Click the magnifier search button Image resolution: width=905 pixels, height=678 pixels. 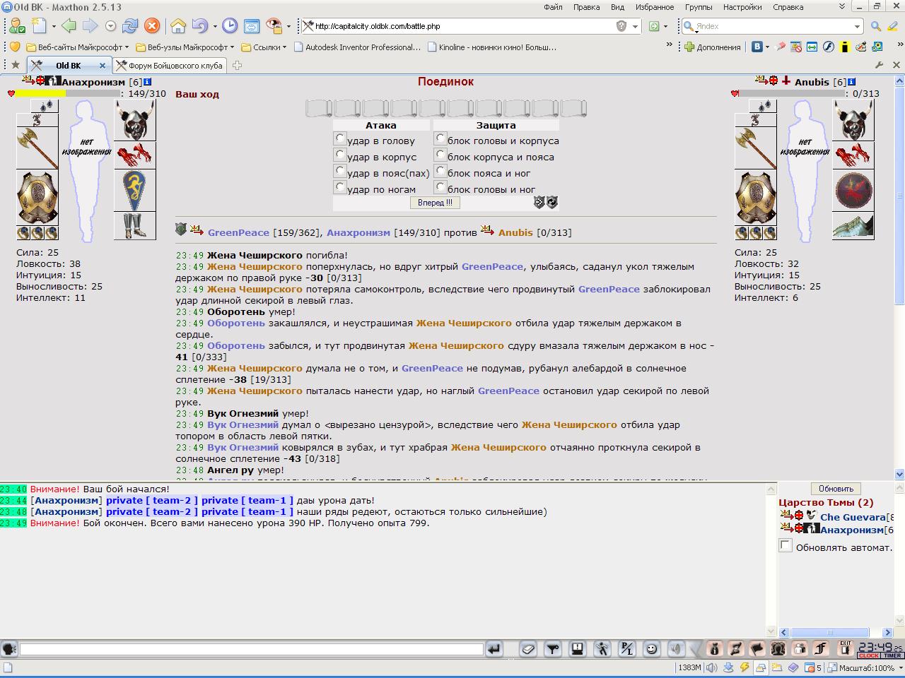(875, 26)
